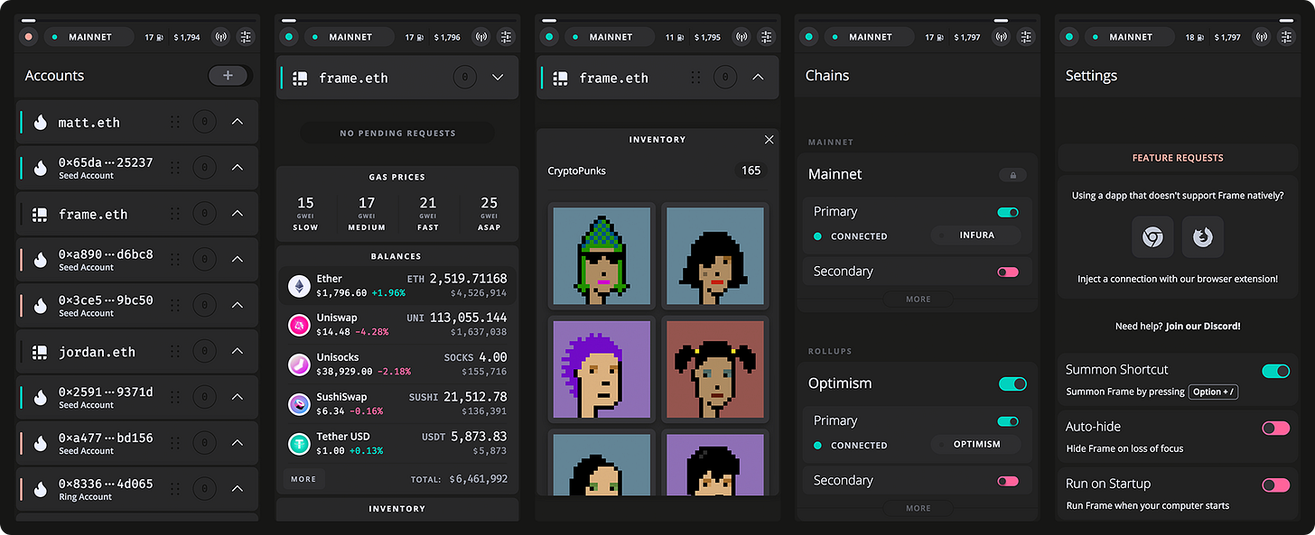Click the lock icon next to Mainnet
The height and width of the screenshot is (535, 1315).
(1012, 175)
